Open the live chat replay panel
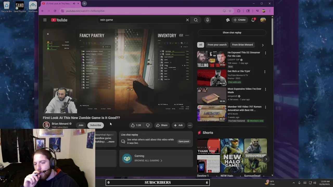The width and height of the screenshot is (333, 187). [x=184, y=142]
